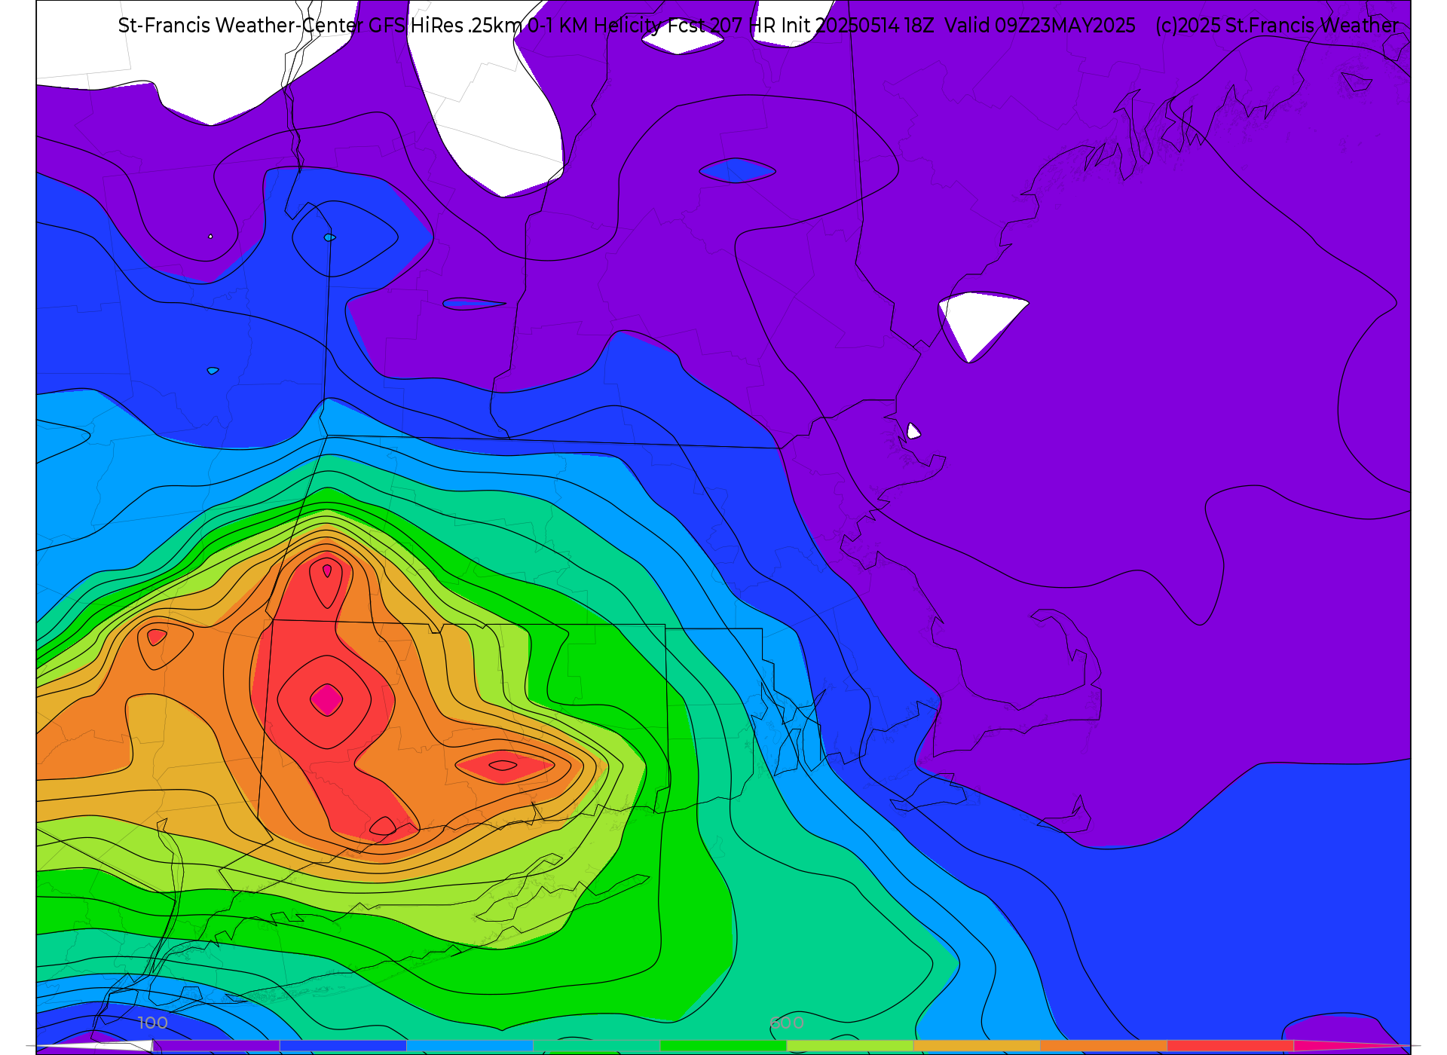Click the magenta helicity maximum on the map
Viewport: 1447px width, 1055px height.
(x=326, y=700)
